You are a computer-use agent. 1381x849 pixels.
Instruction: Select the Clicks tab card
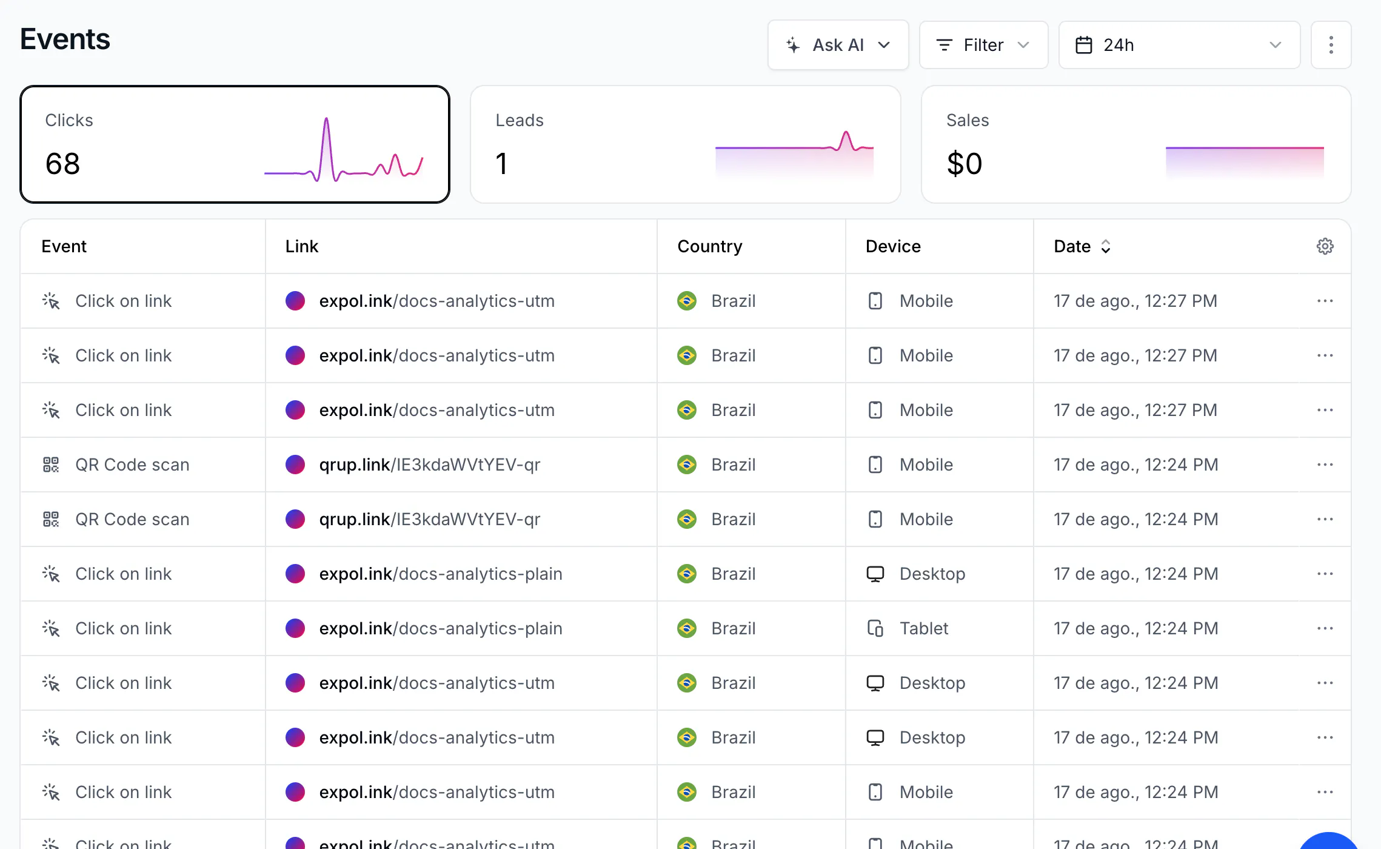click(235, 144)
